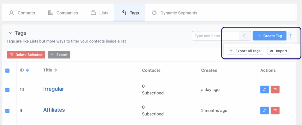
Task: Open the Affiliates tag link
Action: click(x=54, y=110)
